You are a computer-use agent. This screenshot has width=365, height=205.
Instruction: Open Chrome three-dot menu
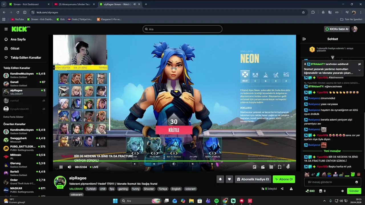[x=361, y=12]
